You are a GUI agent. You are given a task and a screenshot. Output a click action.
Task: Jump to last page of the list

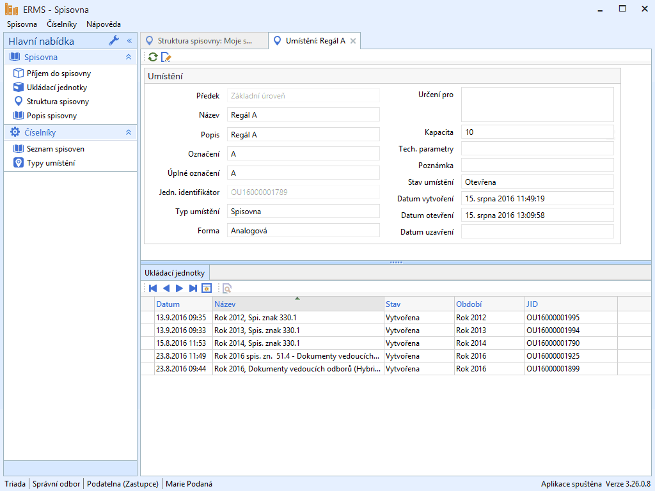click(193, 288)
